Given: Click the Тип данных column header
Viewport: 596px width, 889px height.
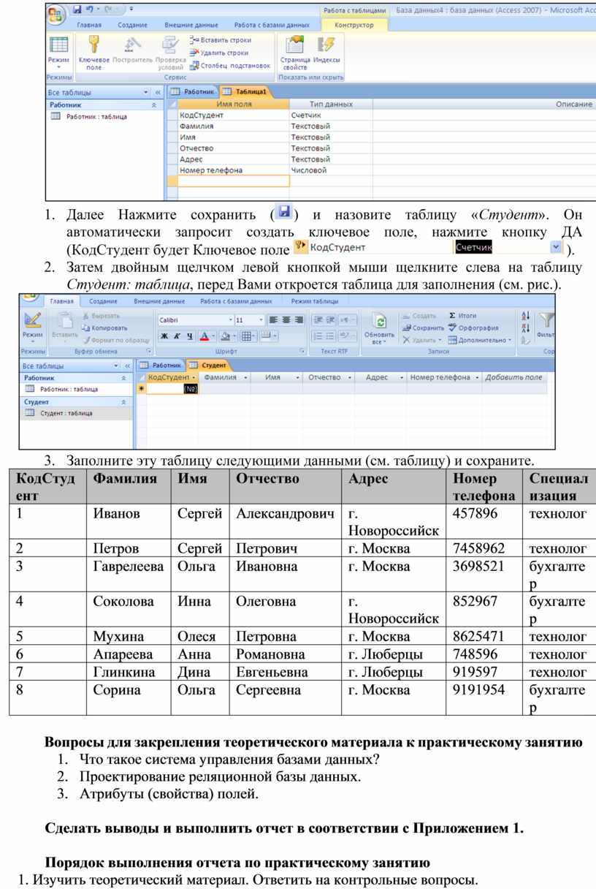Looking at the screenshot, I should [331, 105].
